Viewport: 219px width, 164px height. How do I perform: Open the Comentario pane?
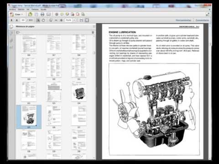click(x=202, y=20)
